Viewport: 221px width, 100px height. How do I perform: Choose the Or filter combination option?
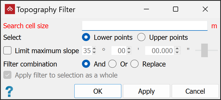tap(112, 64)
